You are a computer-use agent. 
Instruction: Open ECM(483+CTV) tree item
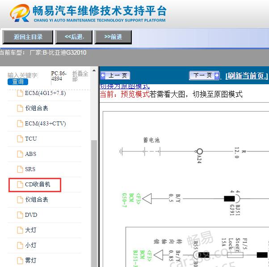click(x=45, y=124)
